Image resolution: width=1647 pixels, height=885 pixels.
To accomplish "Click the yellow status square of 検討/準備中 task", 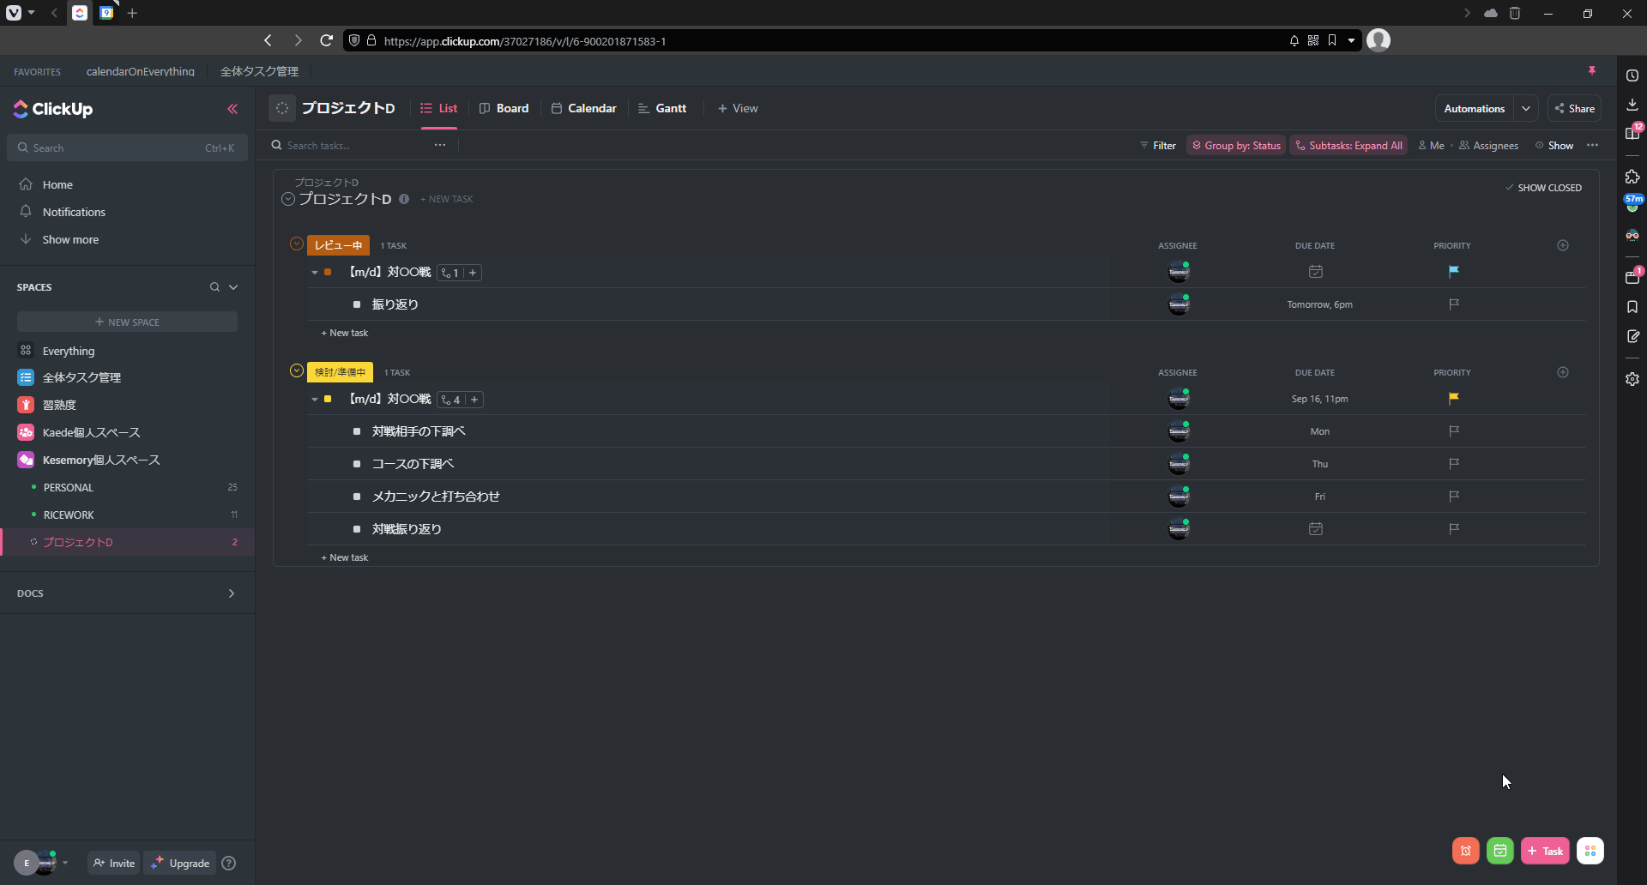I will (328, 400).
